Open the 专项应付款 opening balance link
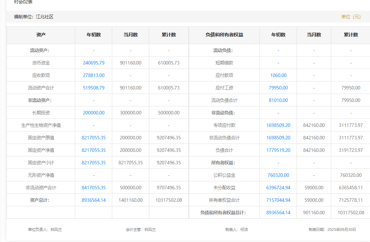 click(278, 125)
